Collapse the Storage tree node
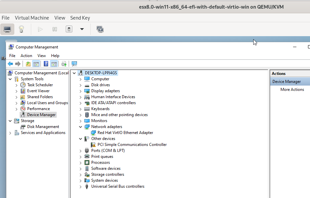Image resolution: width=310 pixels, height=198 pixels. (10, 121)
